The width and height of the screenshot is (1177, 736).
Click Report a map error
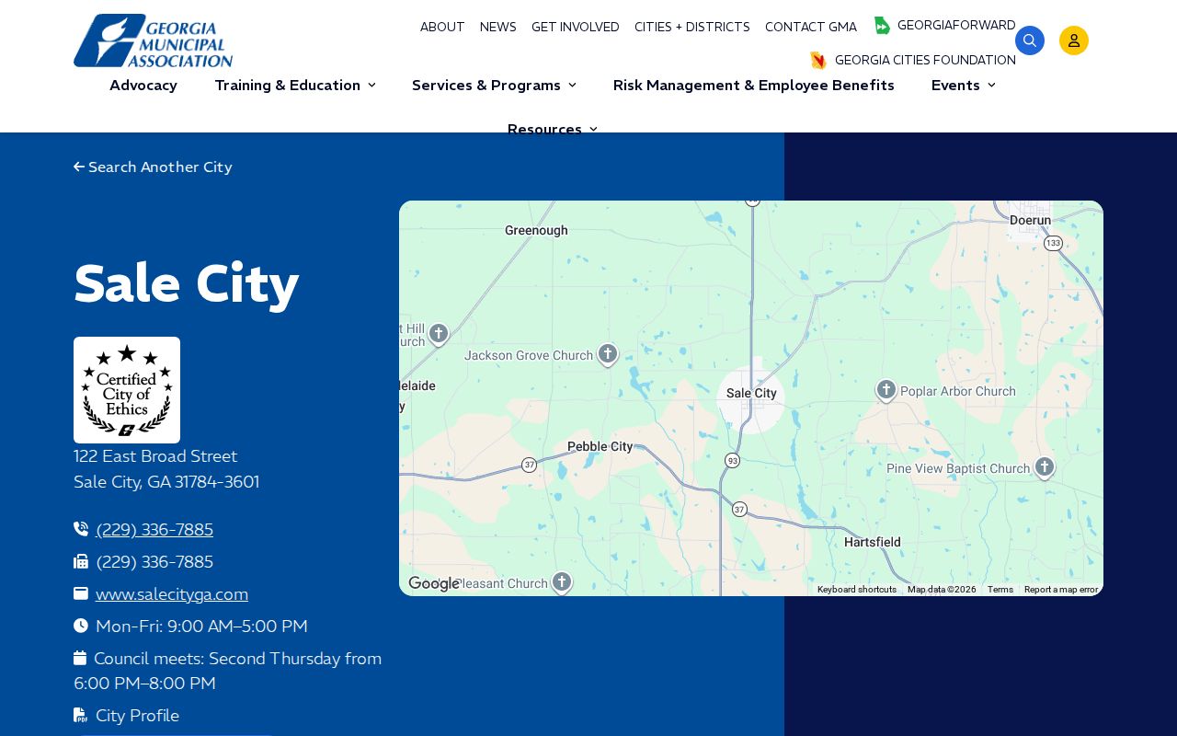pos(1061,590)
